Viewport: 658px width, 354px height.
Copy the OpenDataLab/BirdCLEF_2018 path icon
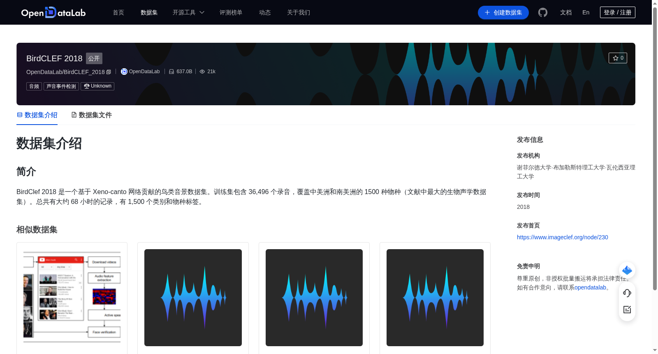(x=109, y=72)
